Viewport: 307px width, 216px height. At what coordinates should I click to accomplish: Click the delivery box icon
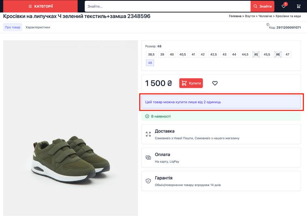[148, 134]
